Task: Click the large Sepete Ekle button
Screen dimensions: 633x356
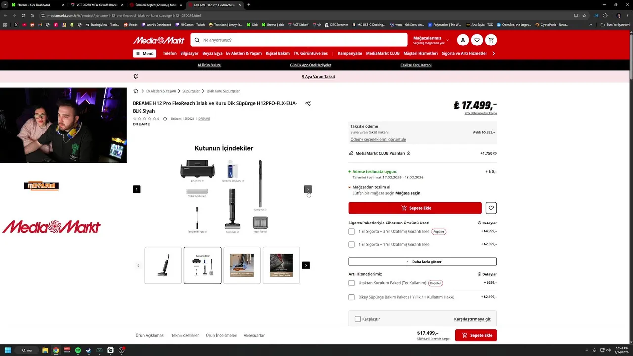Action: [x=415, y=208]
